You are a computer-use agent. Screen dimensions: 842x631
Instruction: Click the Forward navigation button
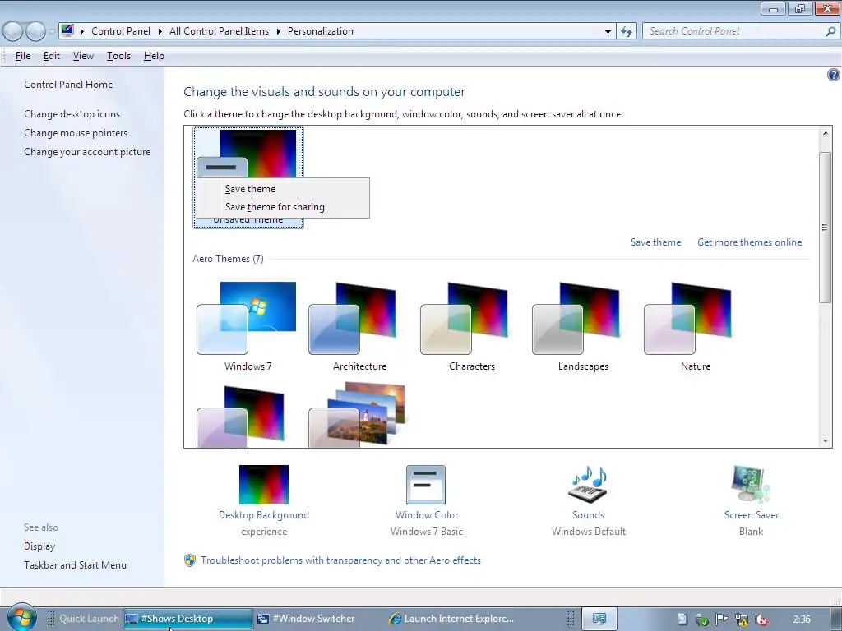[36, 31]
